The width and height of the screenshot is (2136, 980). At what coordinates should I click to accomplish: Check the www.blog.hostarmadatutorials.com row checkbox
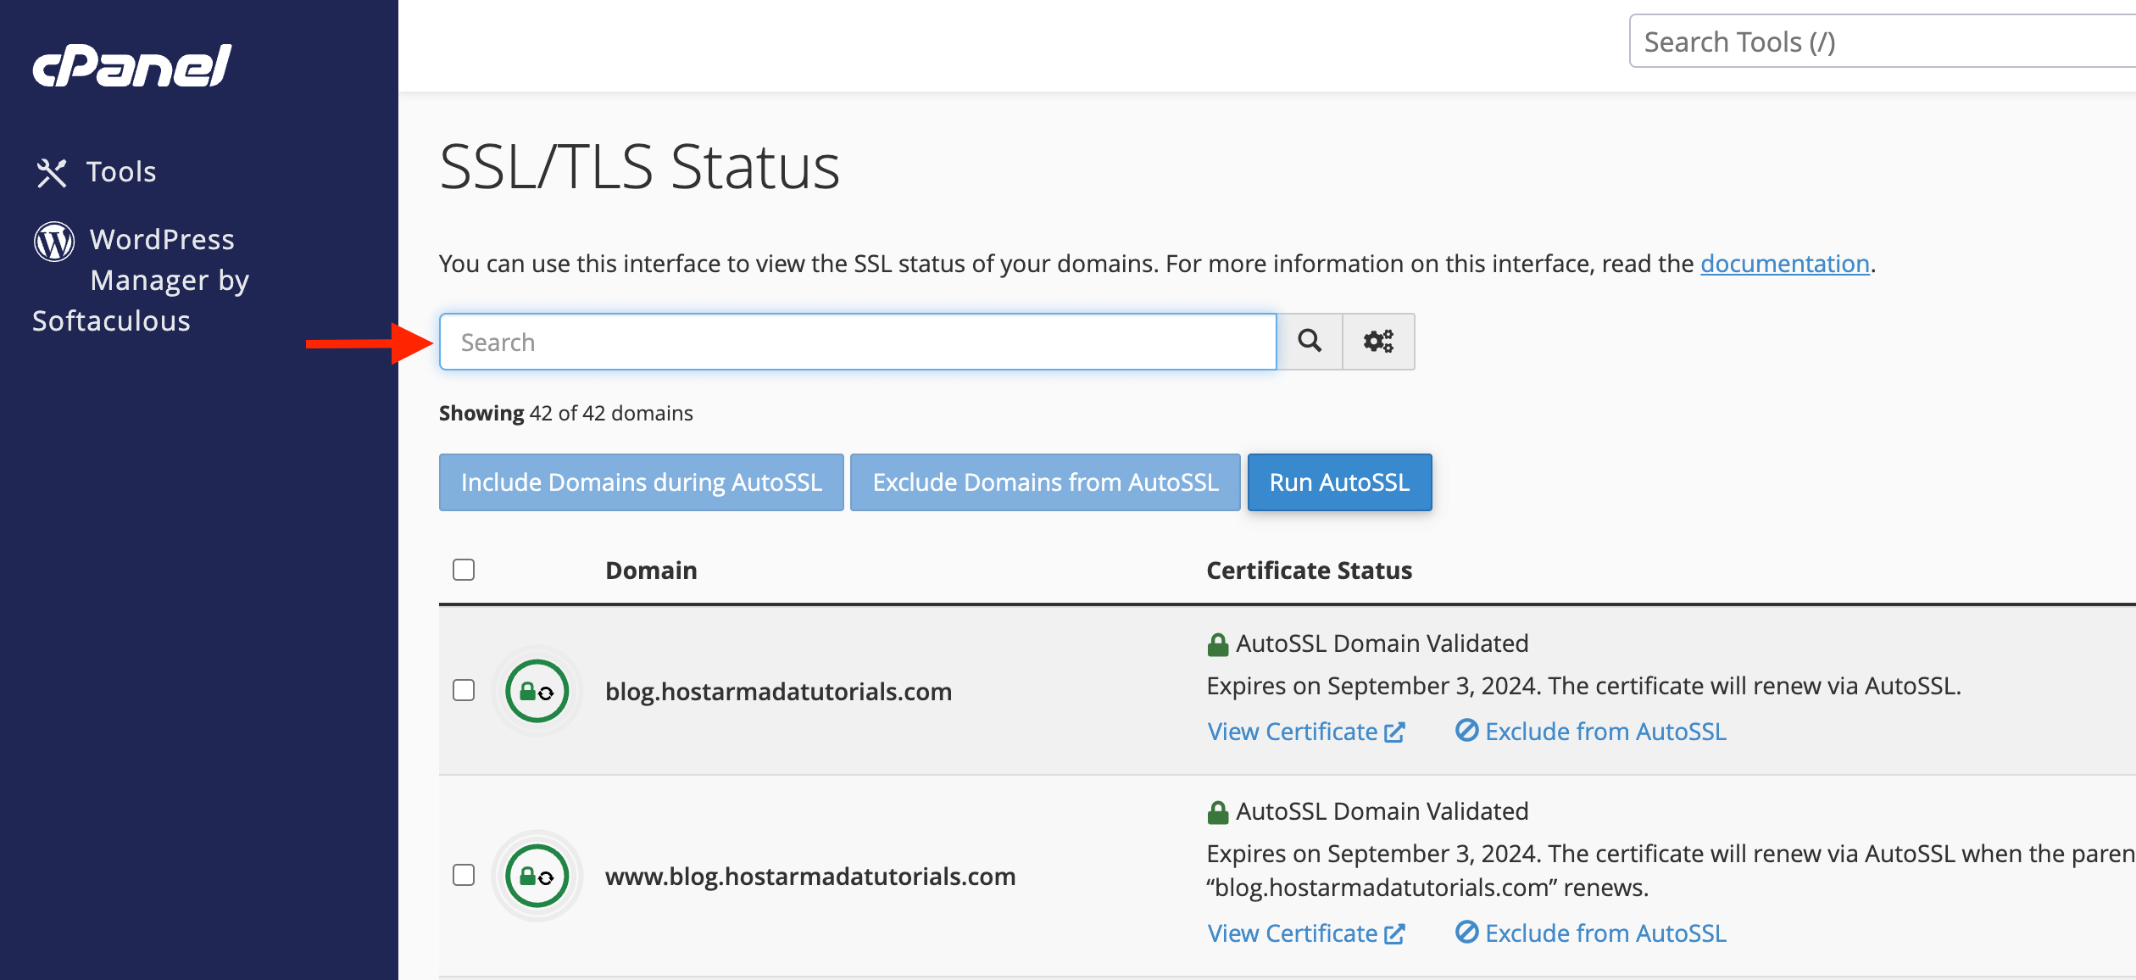click(464, 875)
